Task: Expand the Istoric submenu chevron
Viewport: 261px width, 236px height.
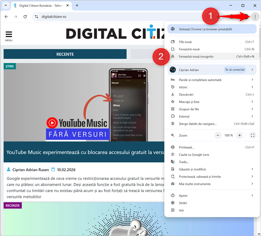Action: tap(253, 87)
